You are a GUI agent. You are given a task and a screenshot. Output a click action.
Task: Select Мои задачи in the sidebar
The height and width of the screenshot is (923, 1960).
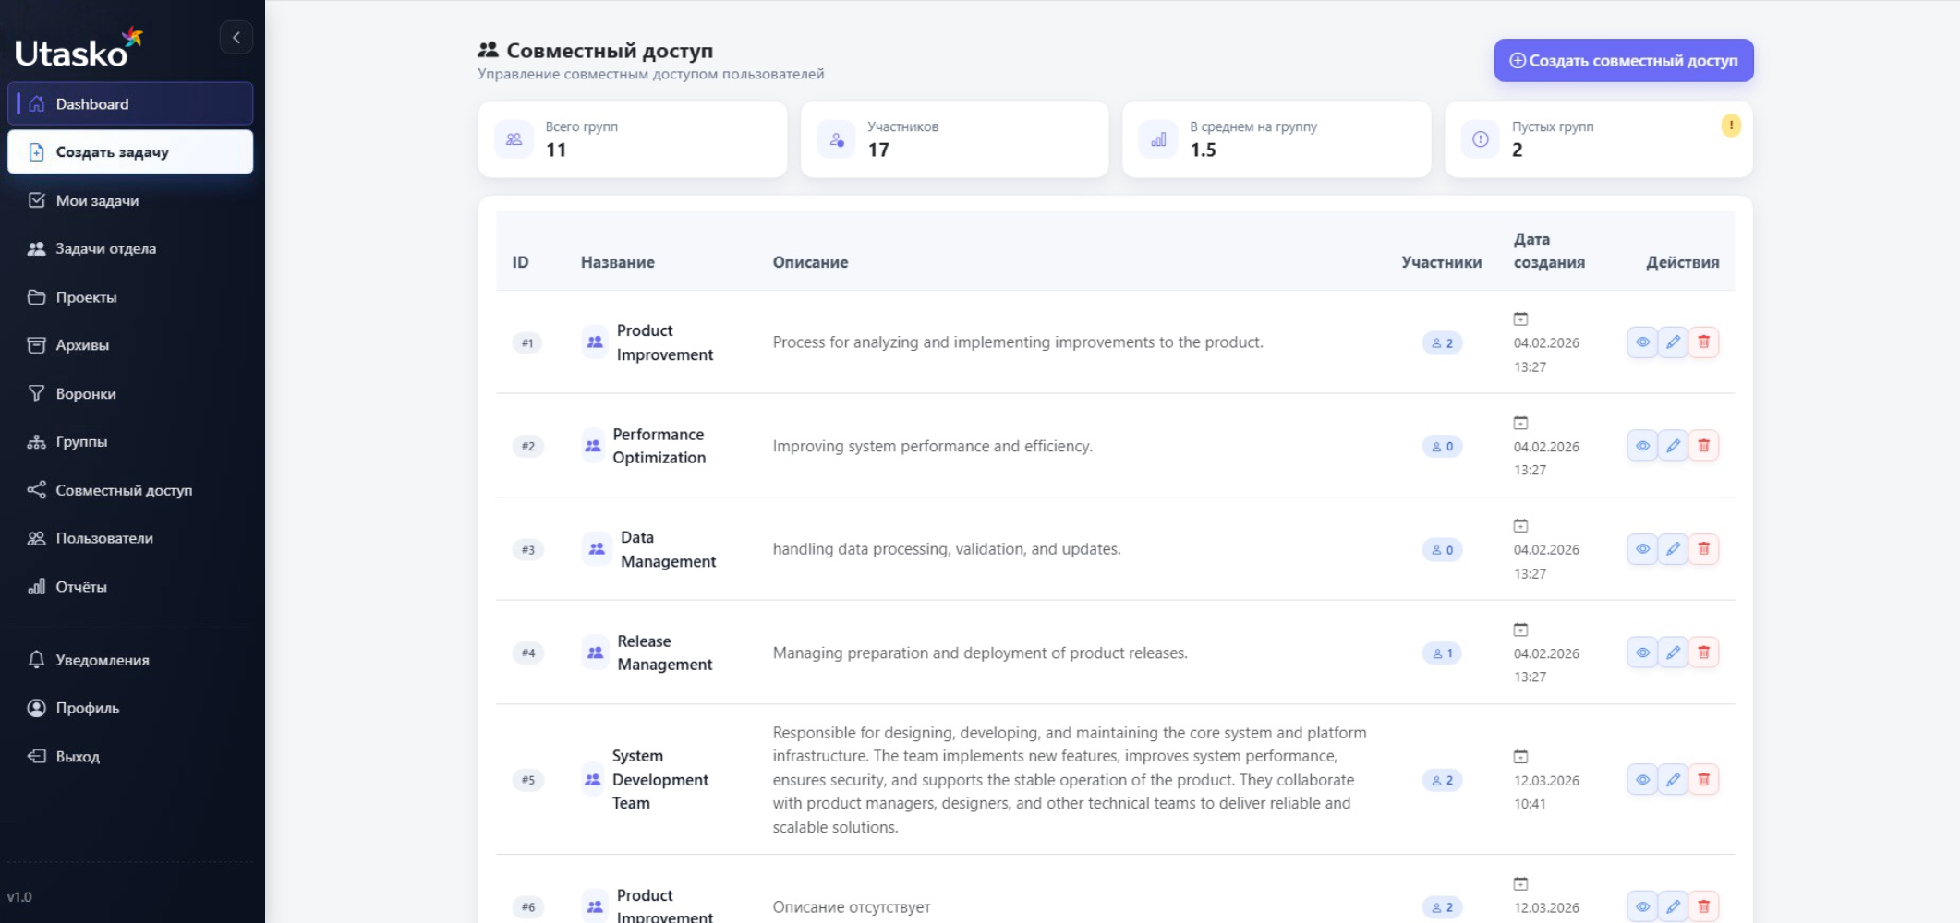pyautogui.click(x=98, y=200)
